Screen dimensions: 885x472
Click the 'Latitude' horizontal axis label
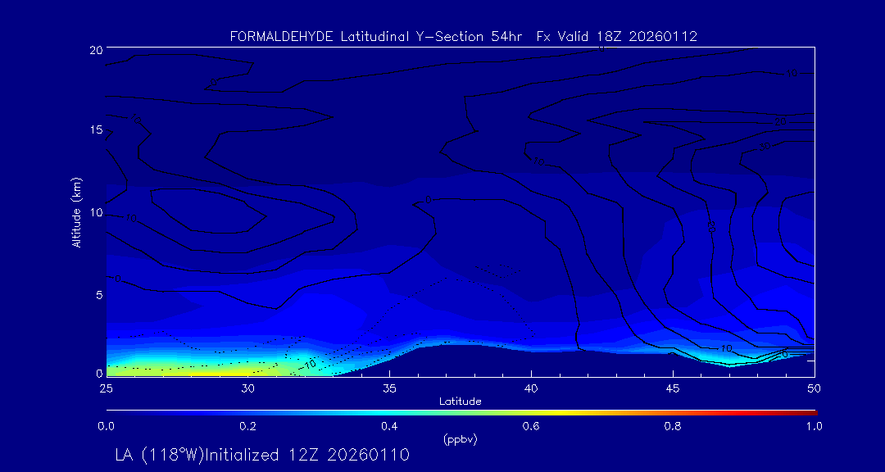460,402
